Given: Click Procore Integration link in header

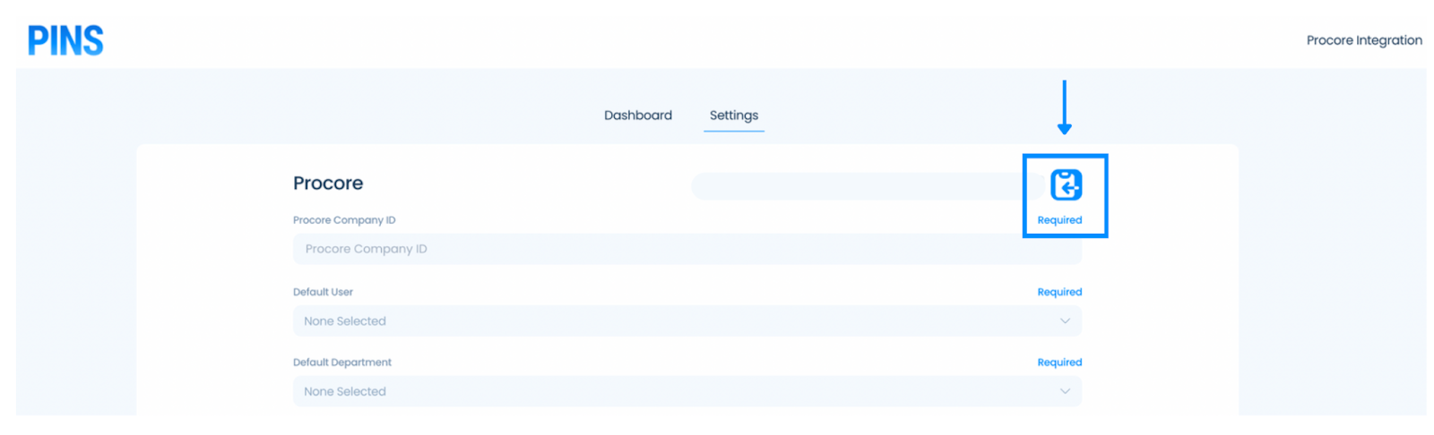Looking at the screenshot, I should (1364, 40).
